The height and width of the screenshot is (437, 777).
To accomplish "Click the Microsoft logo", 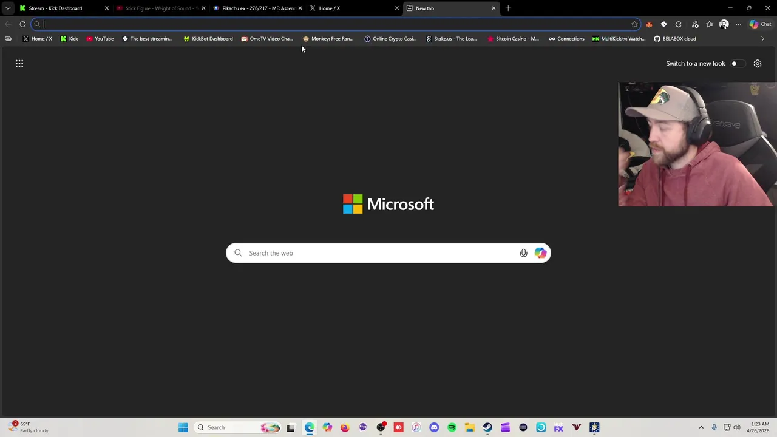I will (x=388, y=204).
